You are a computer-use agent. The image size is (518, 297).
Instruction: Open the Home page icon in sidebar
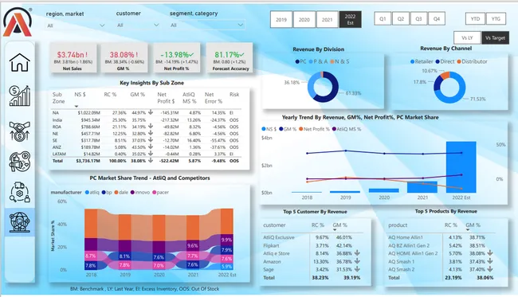click(20, 62)
